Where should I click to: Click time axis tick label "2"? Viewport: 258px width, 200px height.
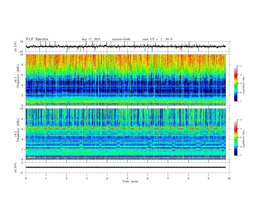pyautogui.click(x=66, y=178)
